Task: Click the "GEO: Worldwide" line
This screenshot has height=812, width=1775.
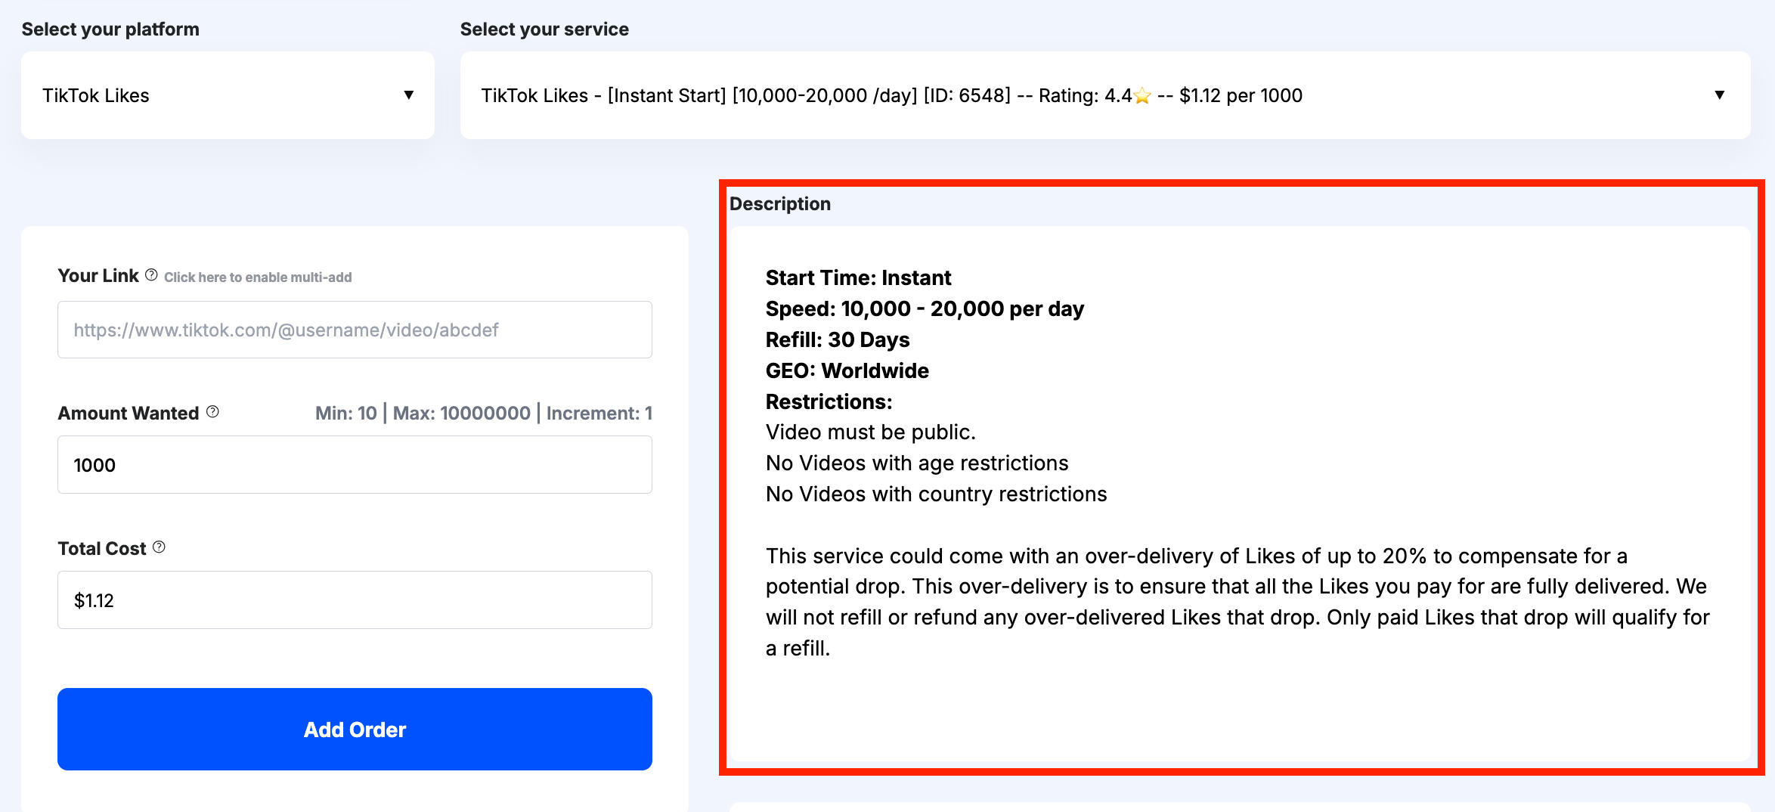Action: (x=847, y=371)
